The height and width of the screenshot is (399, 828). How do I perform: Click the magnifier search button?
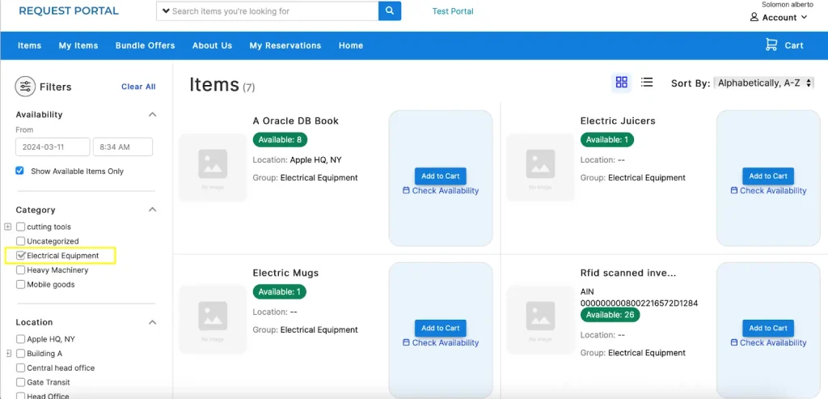[390, 11]
